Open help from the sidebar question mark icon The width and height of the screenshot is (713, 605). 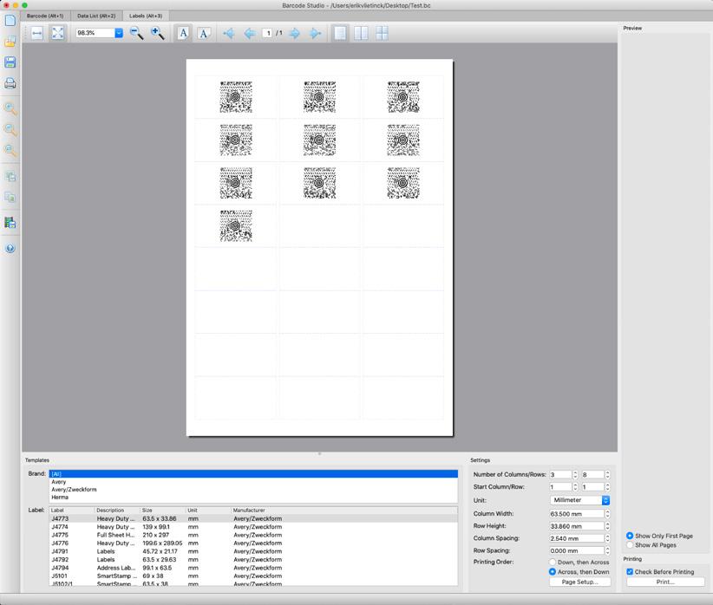(x=10, y=248)
